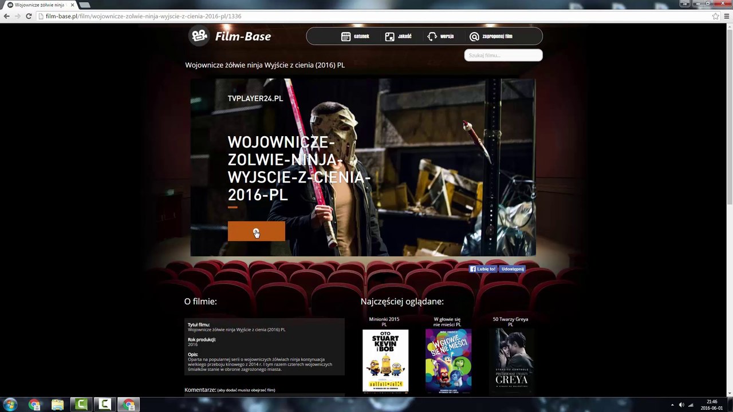
Task: Click the browser forward arrow
Action: (17, 16)
